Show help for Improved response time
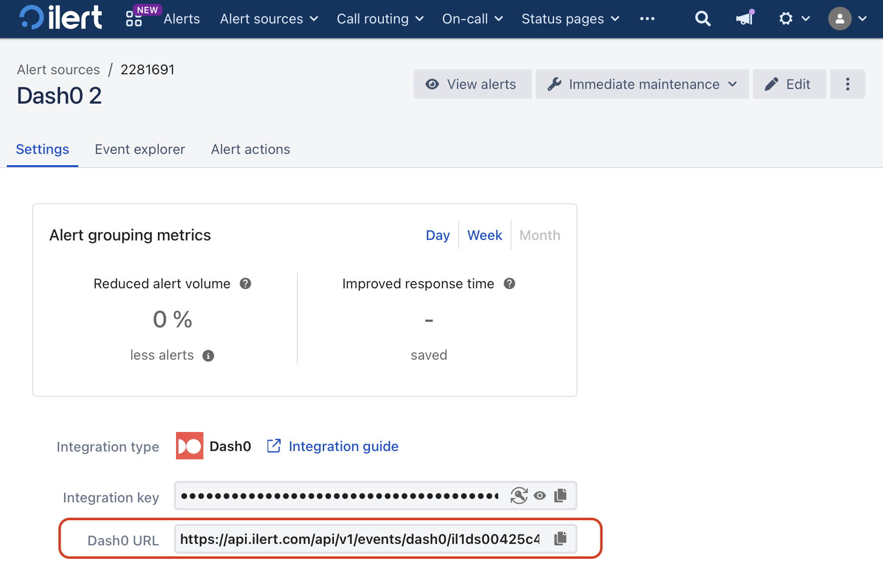The height and width of the screenshot is (561, 883). (x=509, y=283)
